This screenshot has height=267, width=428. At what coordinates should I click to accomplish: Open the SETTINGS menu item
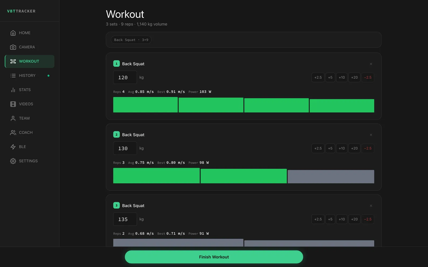(x=29, y=161)
